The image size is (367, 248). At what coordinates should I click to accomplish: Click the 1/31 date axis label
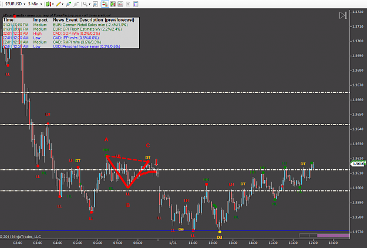point(173,243)
